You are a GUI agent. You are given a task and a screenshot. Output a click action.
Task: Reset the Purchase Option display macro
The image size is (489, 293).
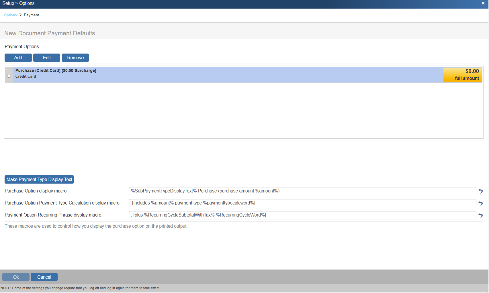pyautogui.click(x=480, y=191)
